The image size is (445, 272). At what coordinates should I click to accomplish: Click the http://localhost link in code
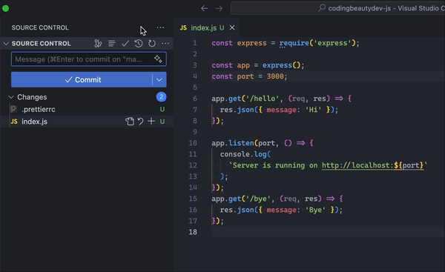pos(372,165)
